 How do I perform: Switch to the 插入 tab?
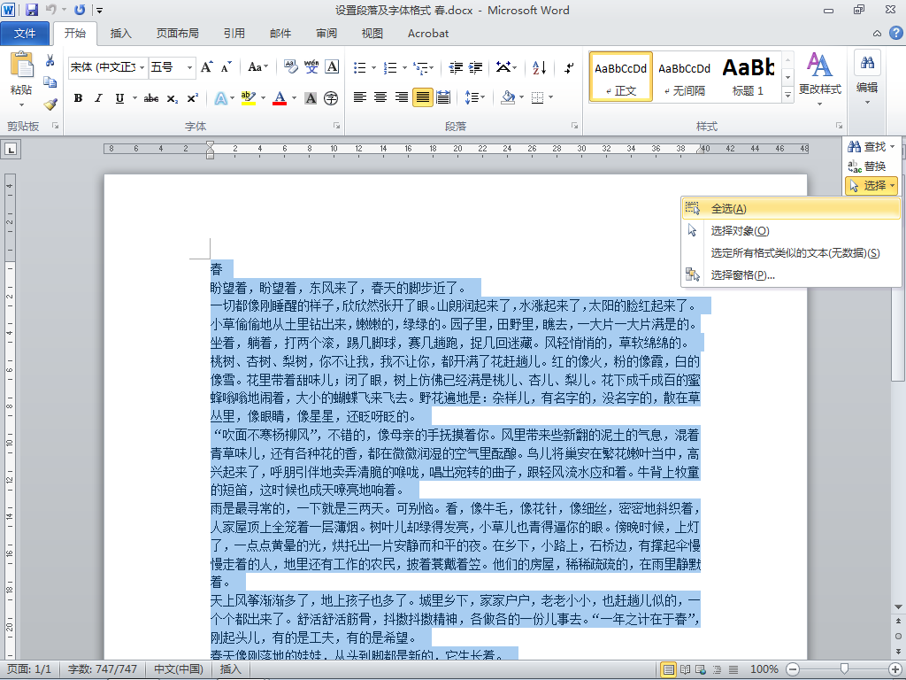click(x=120, y=34)
